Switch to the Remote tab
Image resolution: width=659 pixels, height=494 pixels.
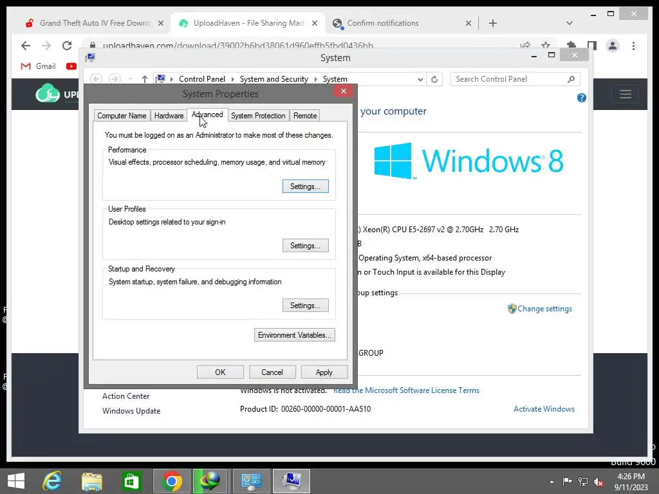click(x=304, y=116)
